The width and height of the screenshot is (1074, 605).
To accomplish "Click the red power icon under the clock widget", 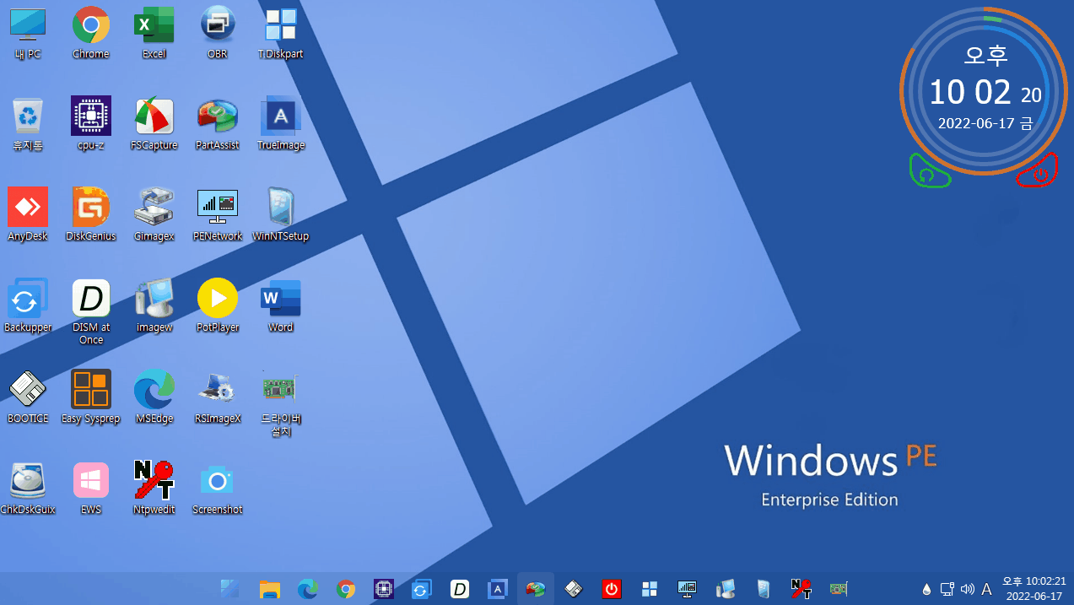I will 1039,172.
